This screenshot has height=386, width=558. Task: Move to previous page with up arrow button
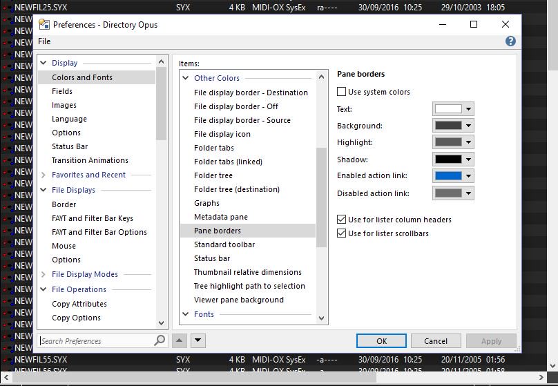click(x=180, y=340)
